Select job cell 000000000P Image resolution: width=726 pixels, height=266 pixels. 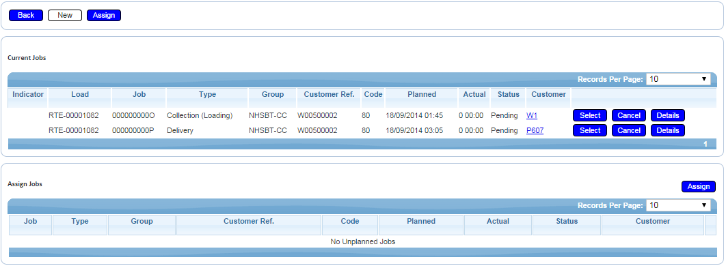click(133, 130)
